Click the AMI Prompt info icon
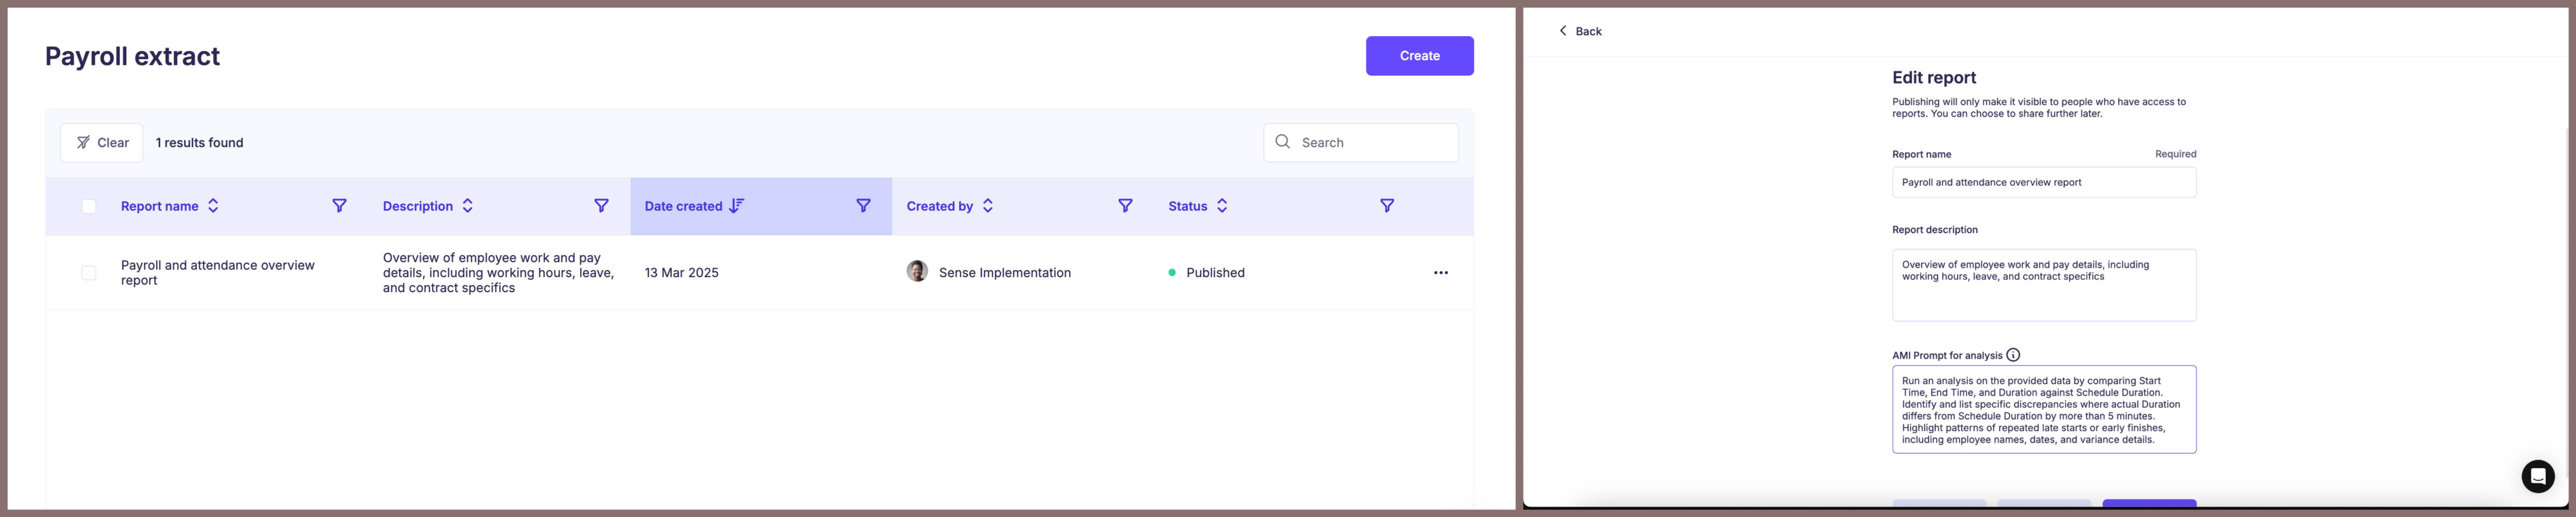The height and width of the screenshot is (517, 2576). pyautogui.click(x=2013, y=355)
